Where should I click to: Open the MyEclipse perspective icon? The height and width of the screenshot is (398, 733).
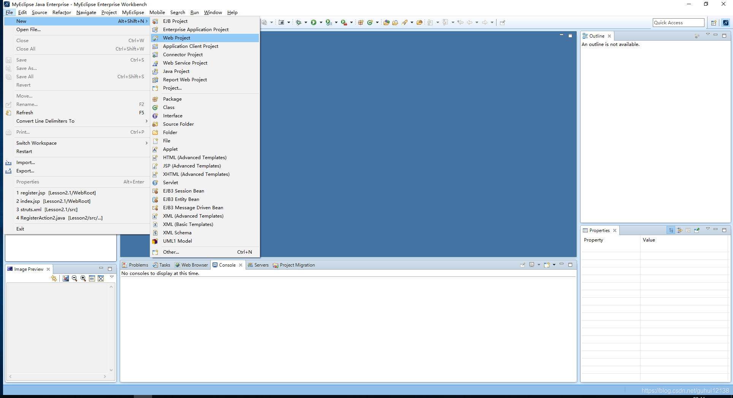tap(726, 23)
